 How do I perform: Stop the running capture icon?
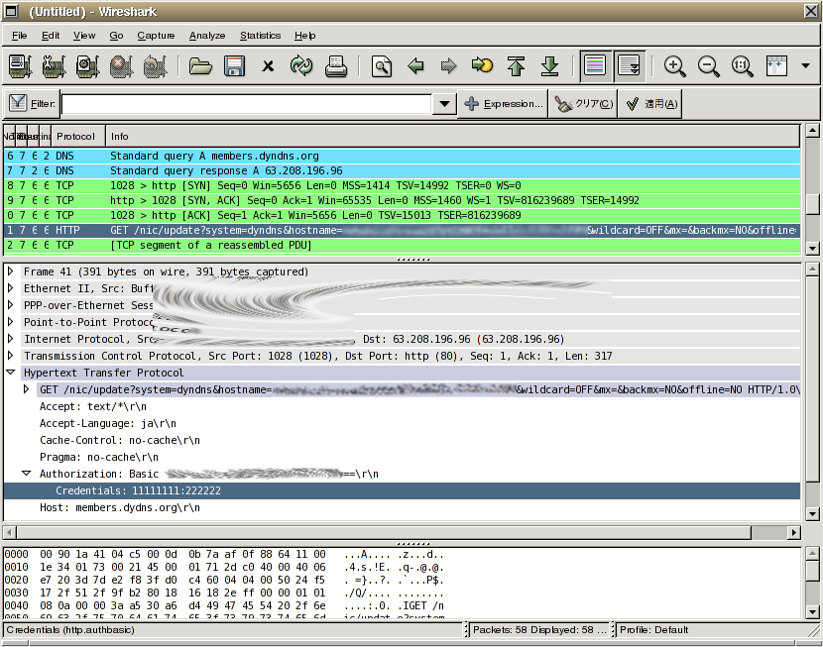click(121, 66)
